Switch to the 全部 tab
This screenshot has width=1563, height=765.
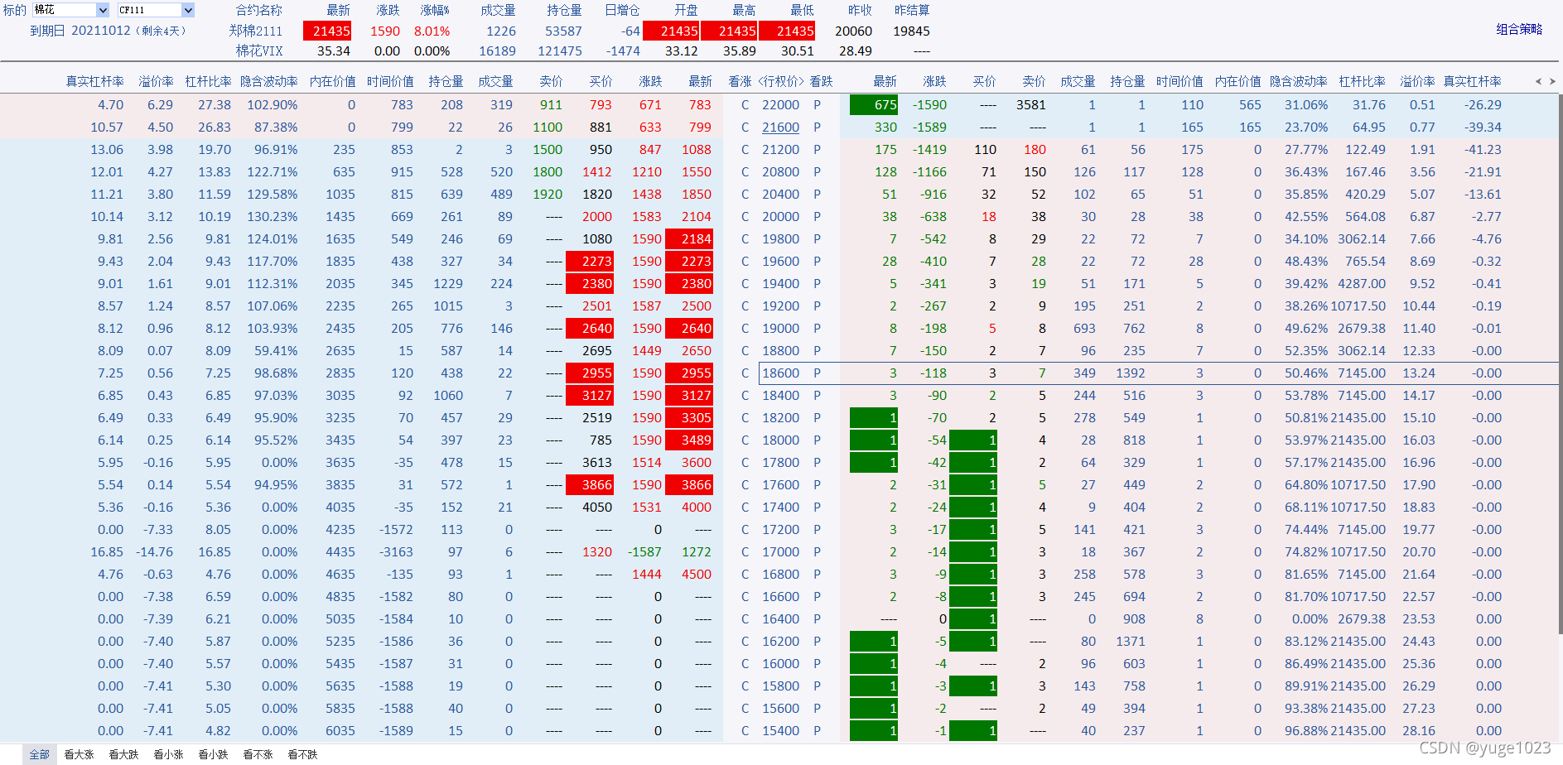(39, 754)
